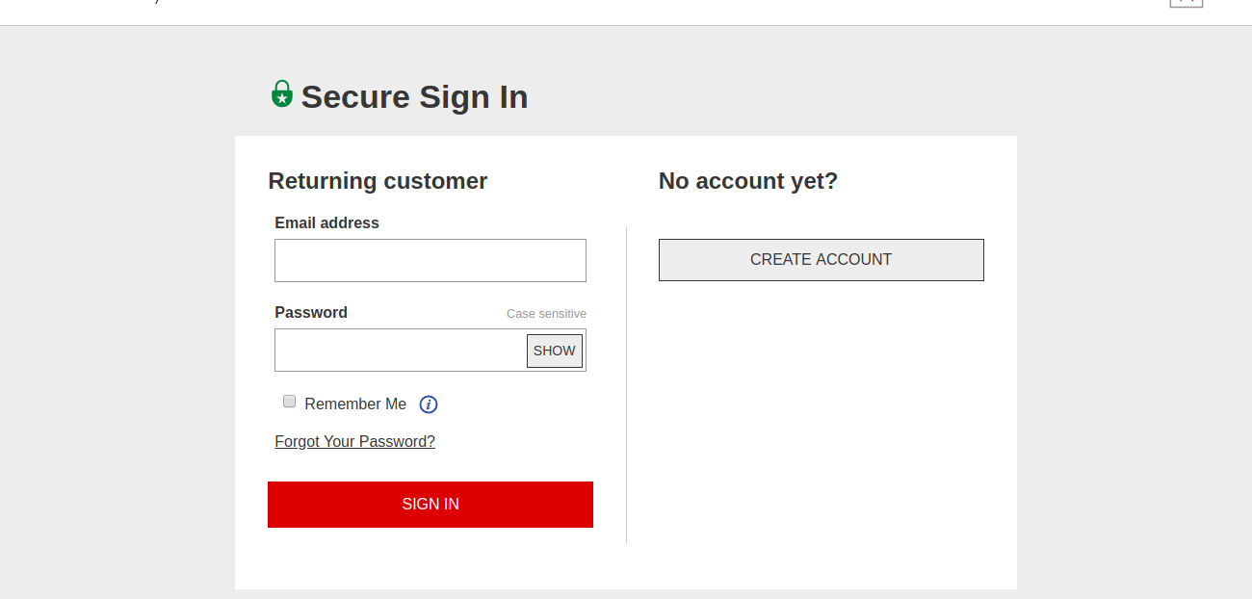1252x599 pixels.
Task: Click the vertical divider between sign-in columns
Action: 626,385
